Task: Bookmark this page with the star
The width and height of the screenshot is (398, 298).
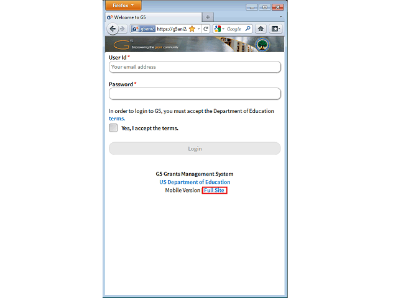Action: pos(192,29)
